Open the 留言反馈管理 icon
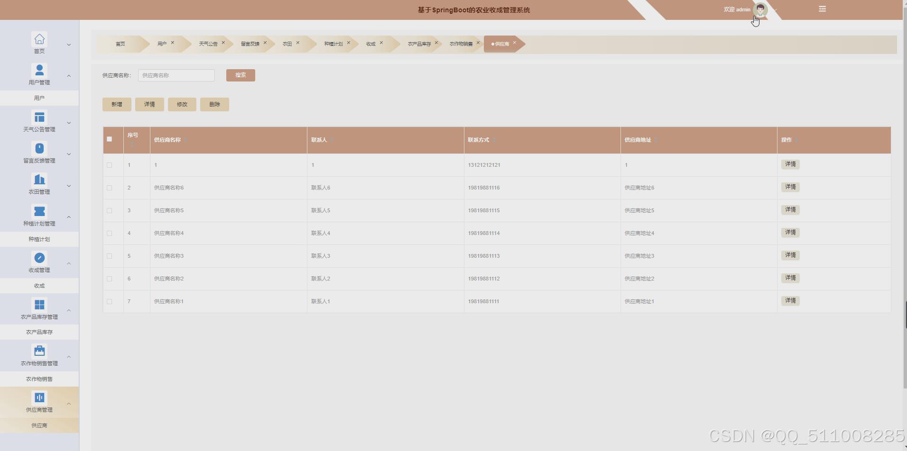This screenshot has width=907, height=451. pos(39,148)
